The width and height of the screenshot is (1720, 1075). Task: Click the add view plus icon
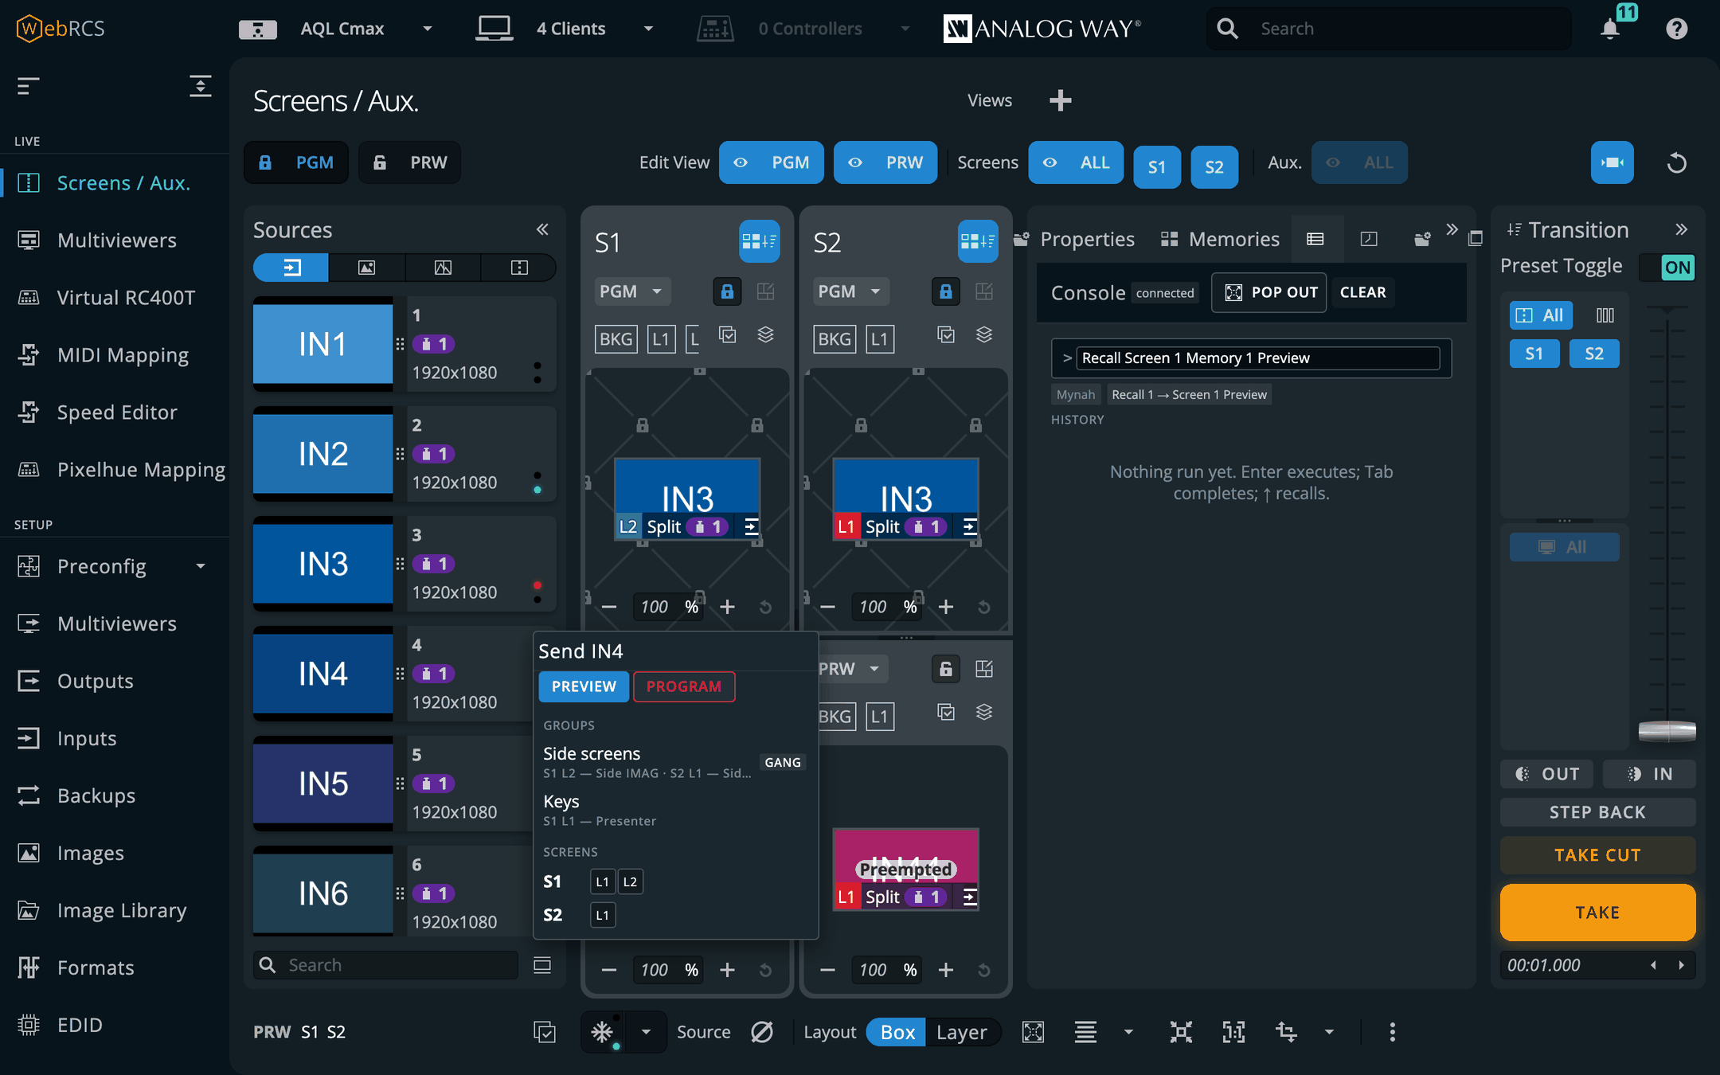[x=1060, y=100]
